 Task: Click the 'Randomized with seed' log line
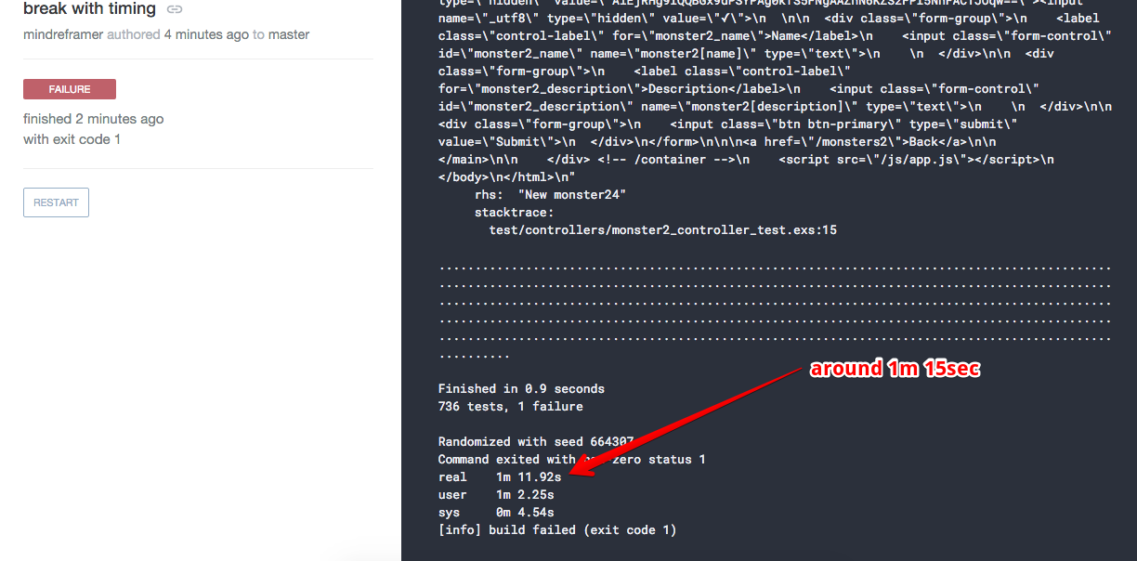pyautogui.click(x=536, y=442)
